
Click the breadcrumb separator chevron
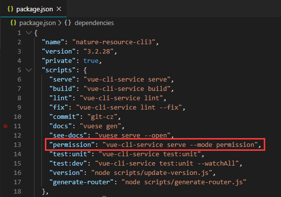pos(60,23)
